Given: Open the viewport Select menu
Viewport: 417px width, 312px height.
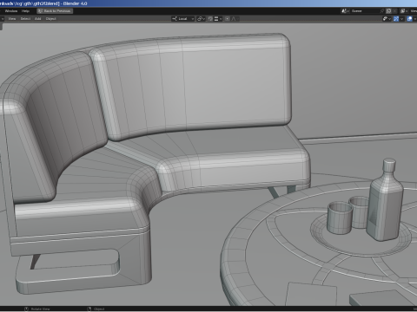Looking at the screenshot, I should click(x=25, y=19).
